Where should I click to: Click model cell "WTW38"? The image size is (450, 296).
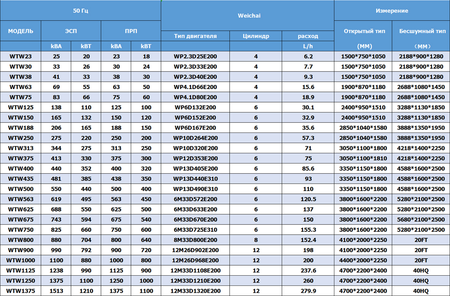21,77
